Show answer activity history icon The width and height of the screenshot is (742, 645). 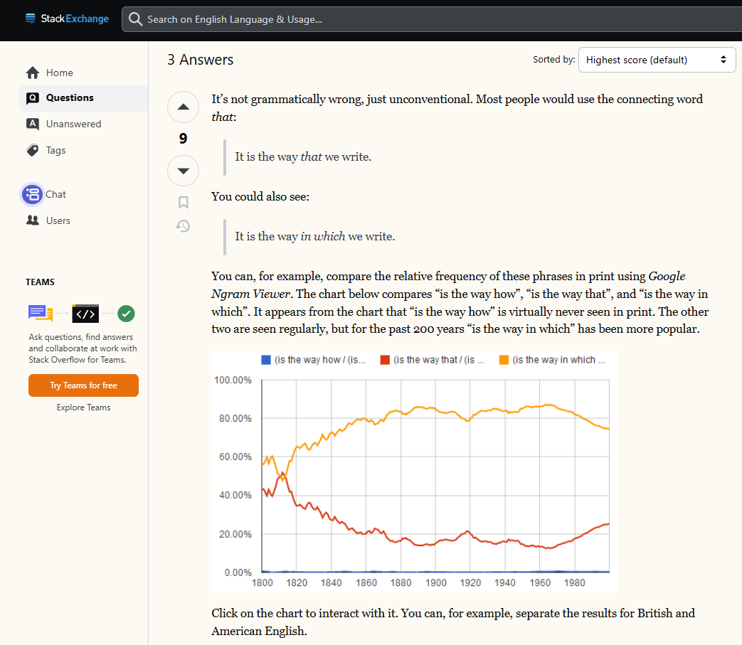point(183,226)
